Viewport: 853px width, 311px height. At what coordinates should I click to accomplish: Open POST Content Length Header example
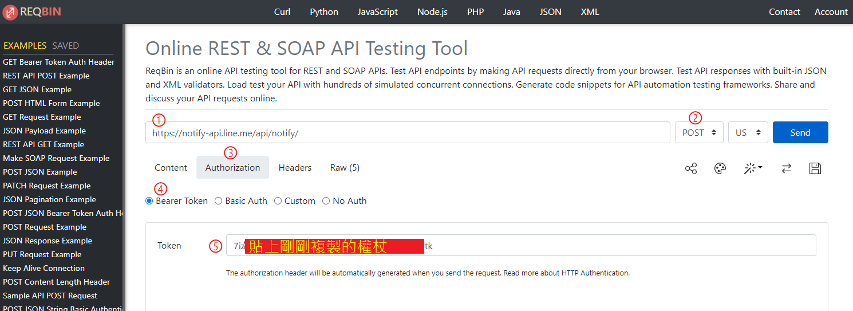click(x=57, y=282)
